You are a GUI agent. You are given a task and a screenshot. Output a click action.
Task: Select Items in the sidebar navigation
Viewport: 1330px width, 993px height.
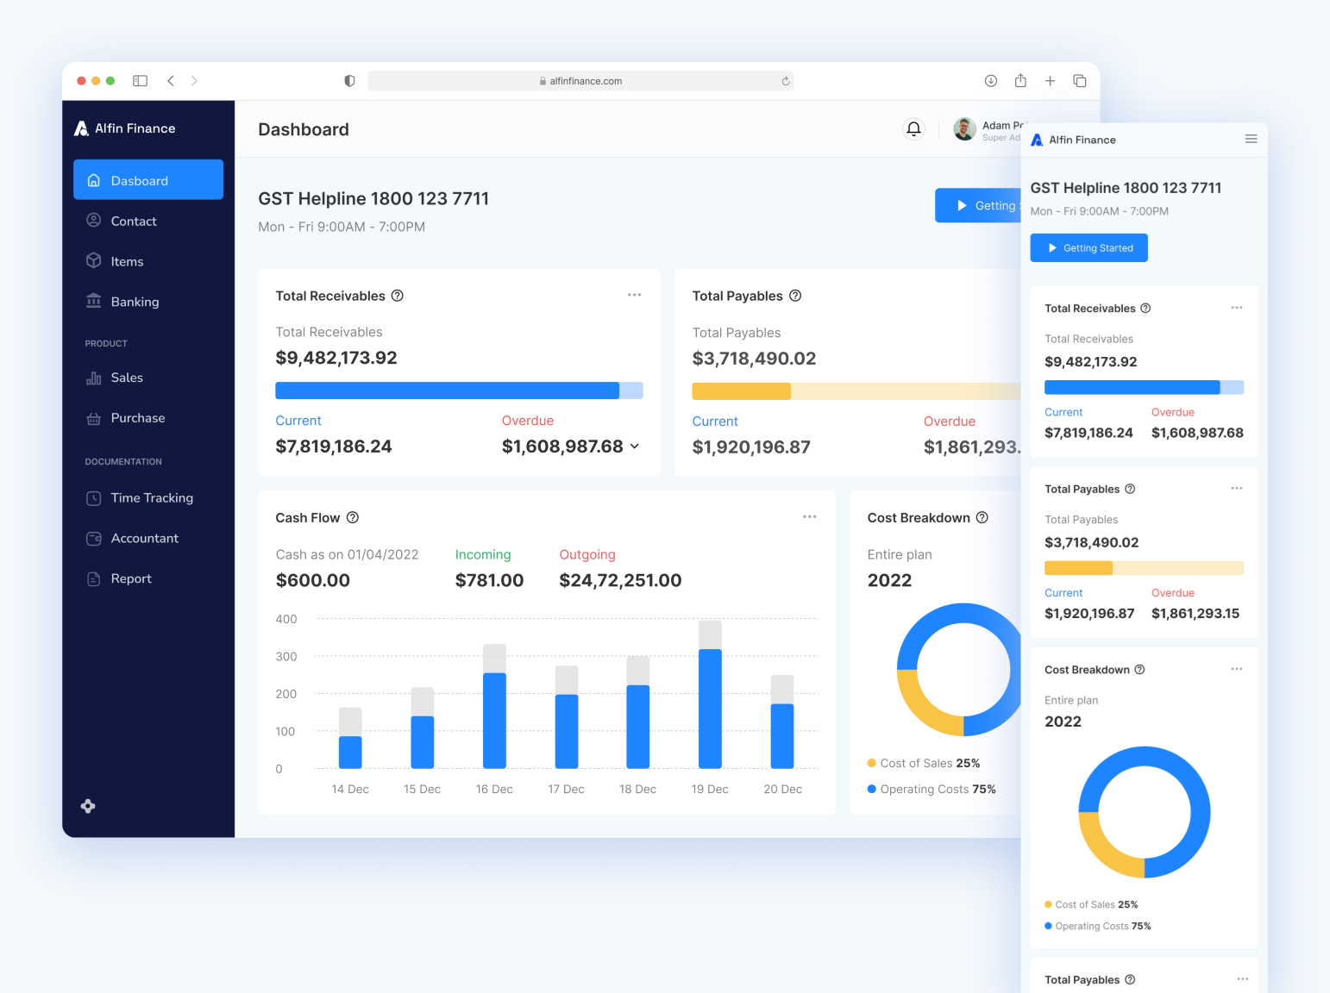[127, 261]
